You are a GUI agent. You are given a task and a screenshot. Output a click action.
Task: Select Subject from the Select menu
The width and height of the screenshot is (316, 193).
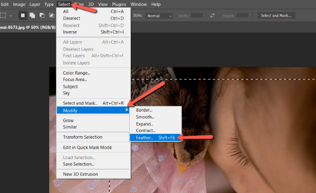tap(70, 86)
